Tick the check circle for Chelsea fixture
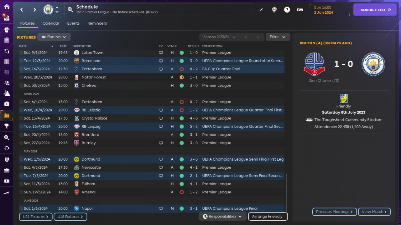The image size is (401, 225). [x=21, y=85]
